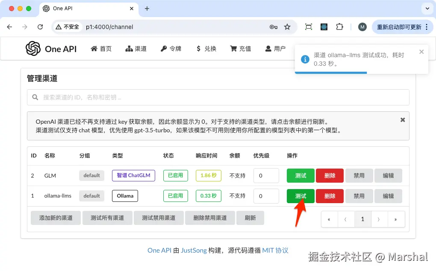This screenshot has height=271, width=436.
Task: Go to first page with « pagination
Action: (x=329, y=219)
